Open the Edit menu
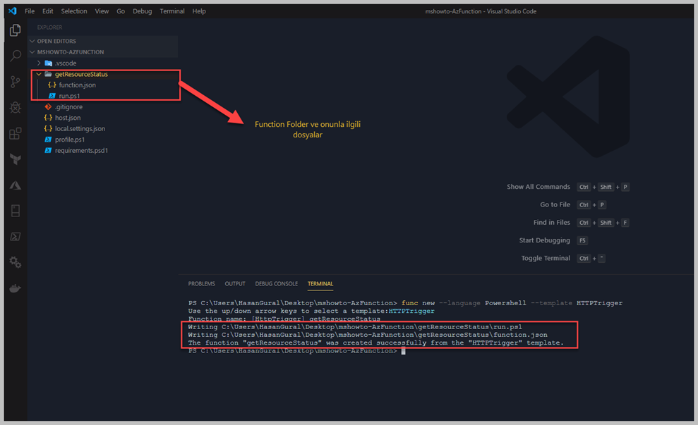The width and height of the screenshot is (698, 425). pos(47,11)
